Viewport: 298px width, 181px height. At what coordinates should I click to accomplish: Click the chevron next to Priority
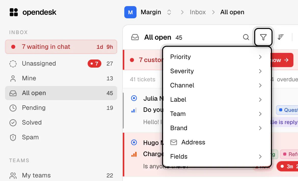(x=260, y=57)
